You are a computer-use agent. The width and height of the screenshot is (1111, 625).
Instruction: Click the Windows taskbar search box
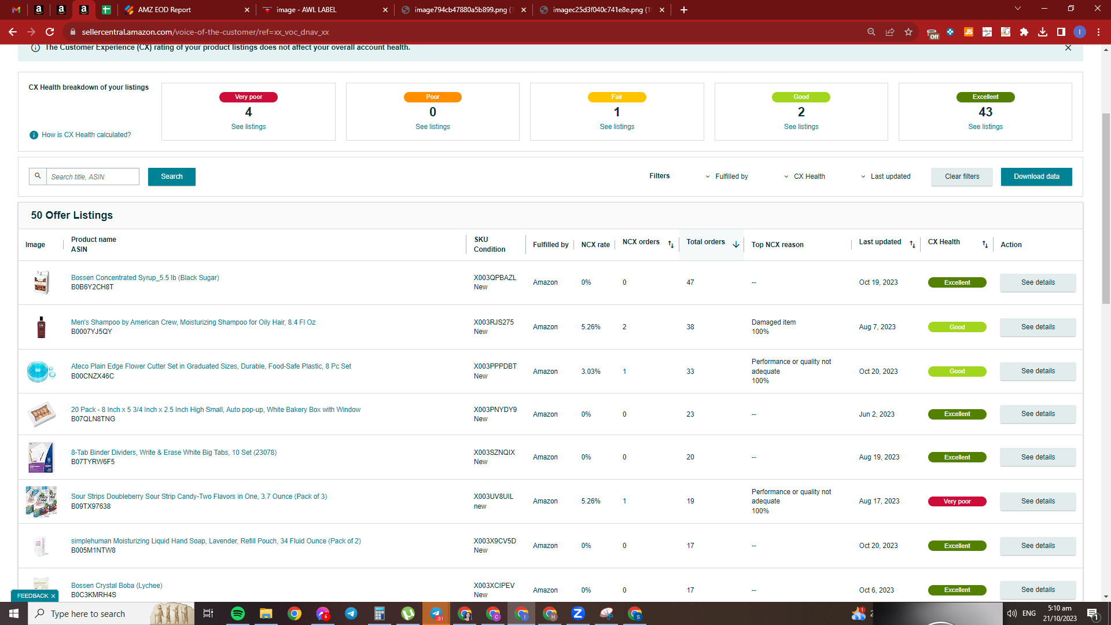point(112,613)
